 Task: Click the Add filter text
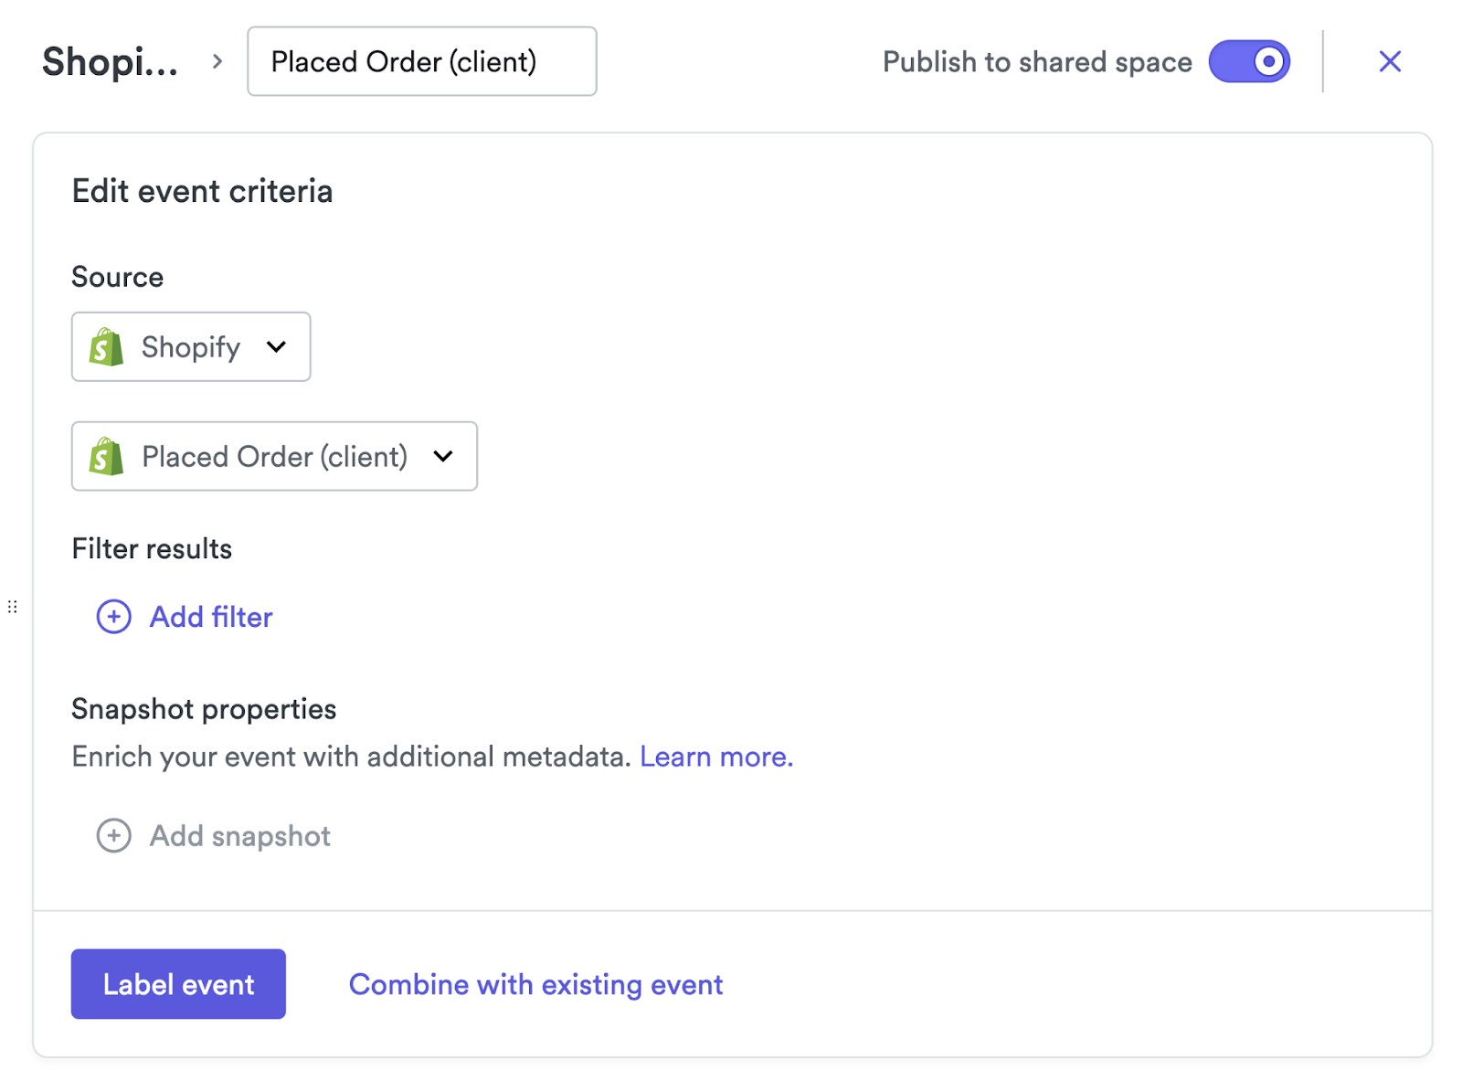211,617
